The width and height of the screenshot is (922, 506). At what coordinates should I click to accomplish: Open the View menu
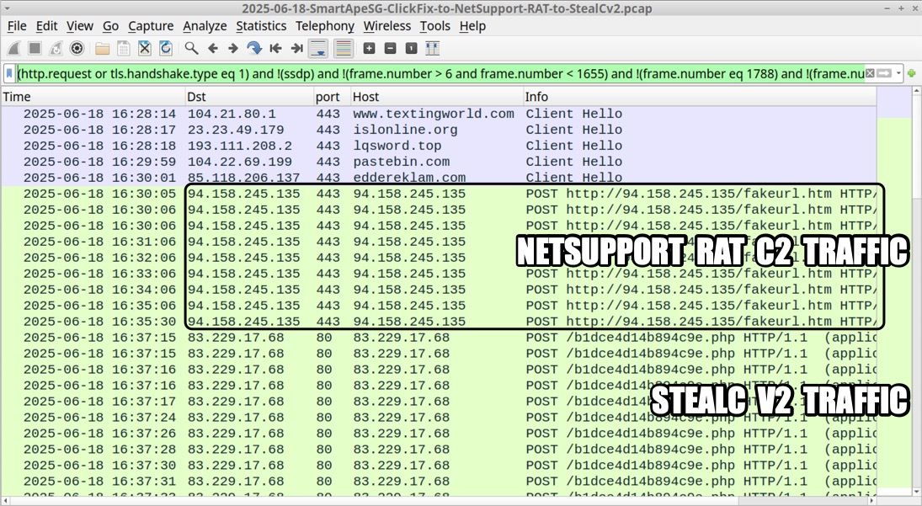[79, 26]
